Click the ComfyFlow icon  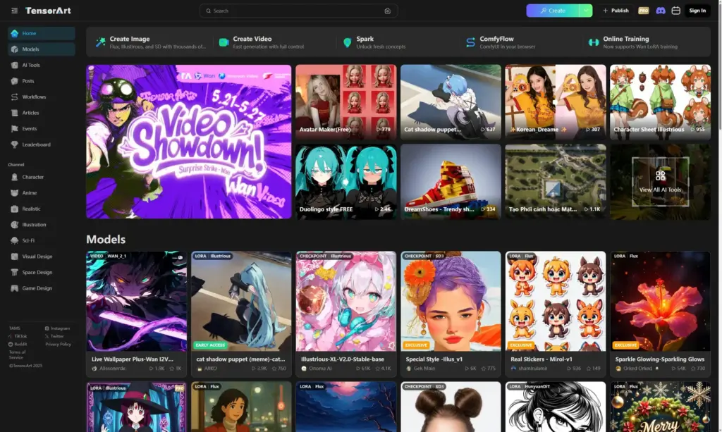pos(470,42)
